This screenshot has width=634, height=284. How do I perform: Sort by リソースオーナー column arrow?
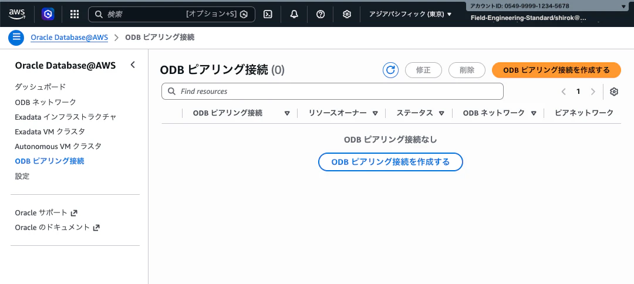[375, 113]
